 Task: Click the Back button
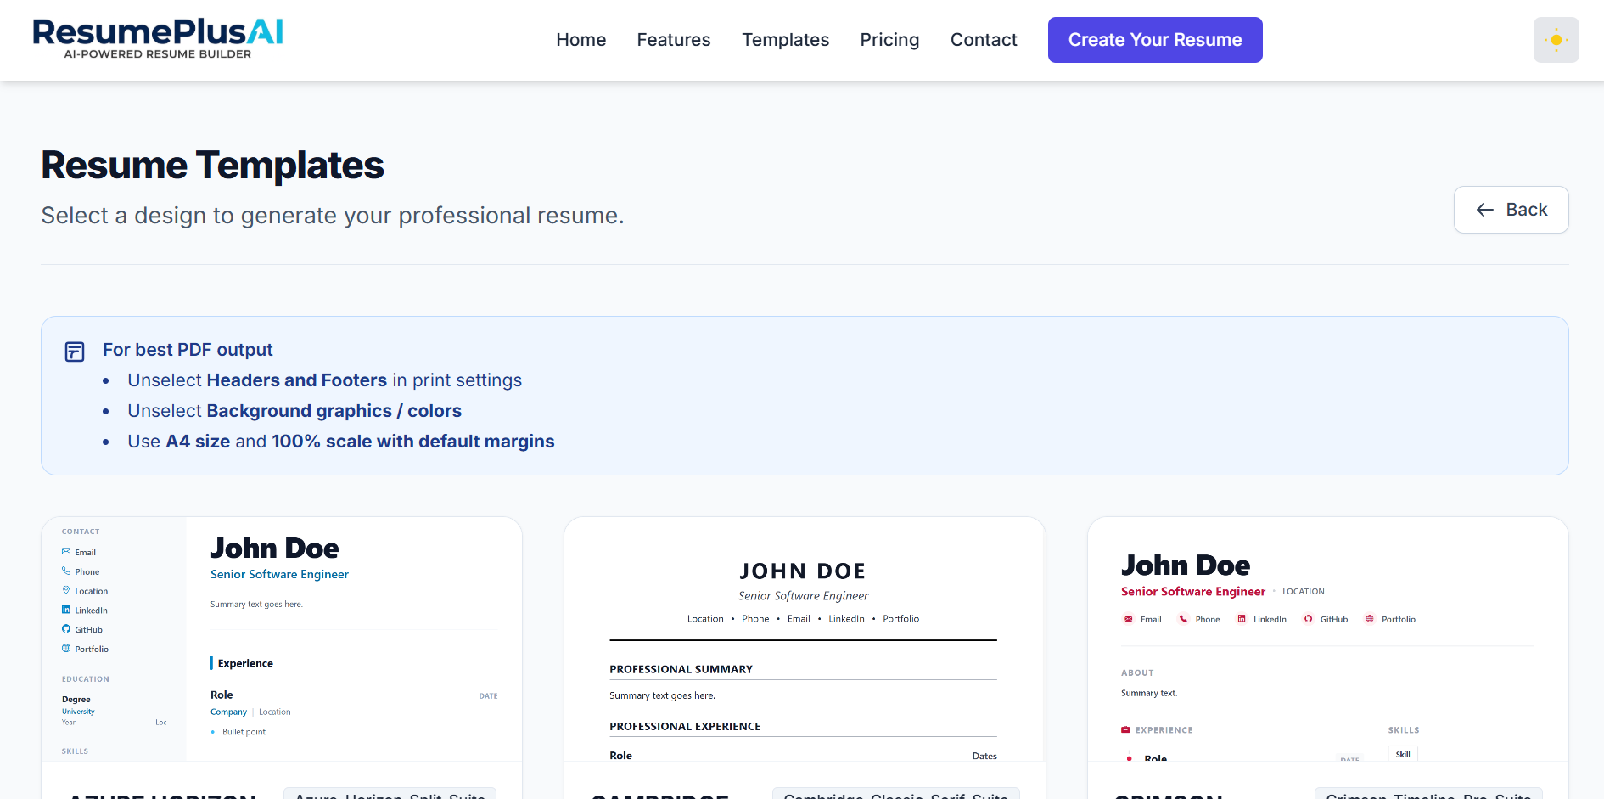pos(1511,210)
